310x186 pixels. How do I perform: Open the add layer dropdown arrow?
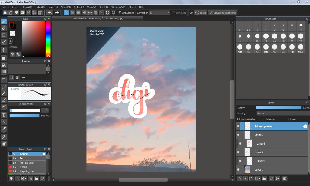(259, 178)
